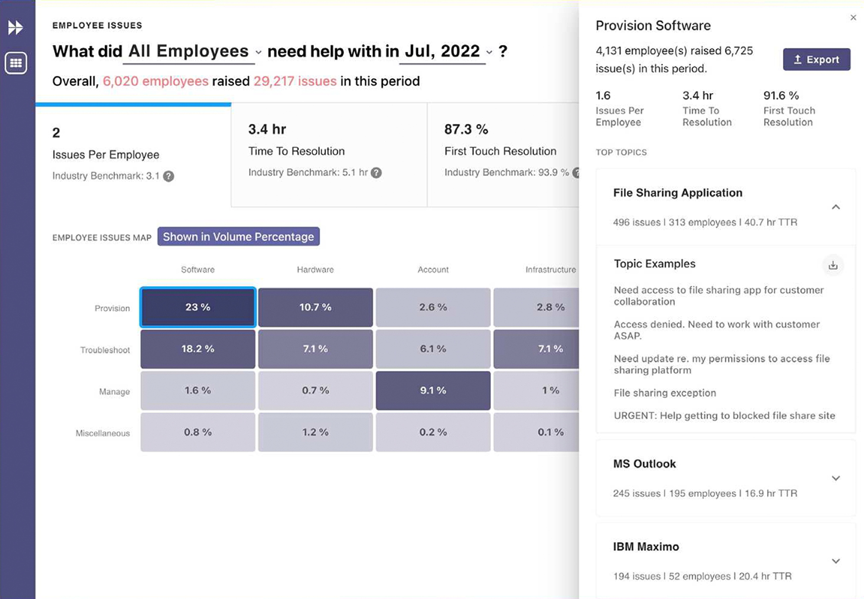Click the upload icon inside Export button
The width and height of the screenshot is (864, 599).
(798, 59)
